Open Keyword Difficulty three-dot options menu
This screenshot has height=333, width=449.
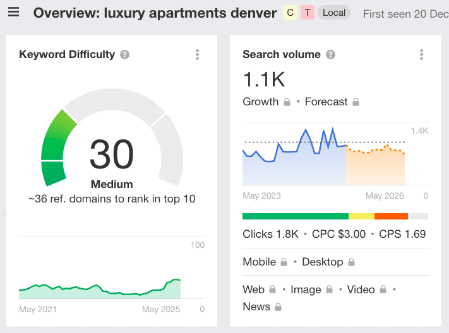click(197, 54)
